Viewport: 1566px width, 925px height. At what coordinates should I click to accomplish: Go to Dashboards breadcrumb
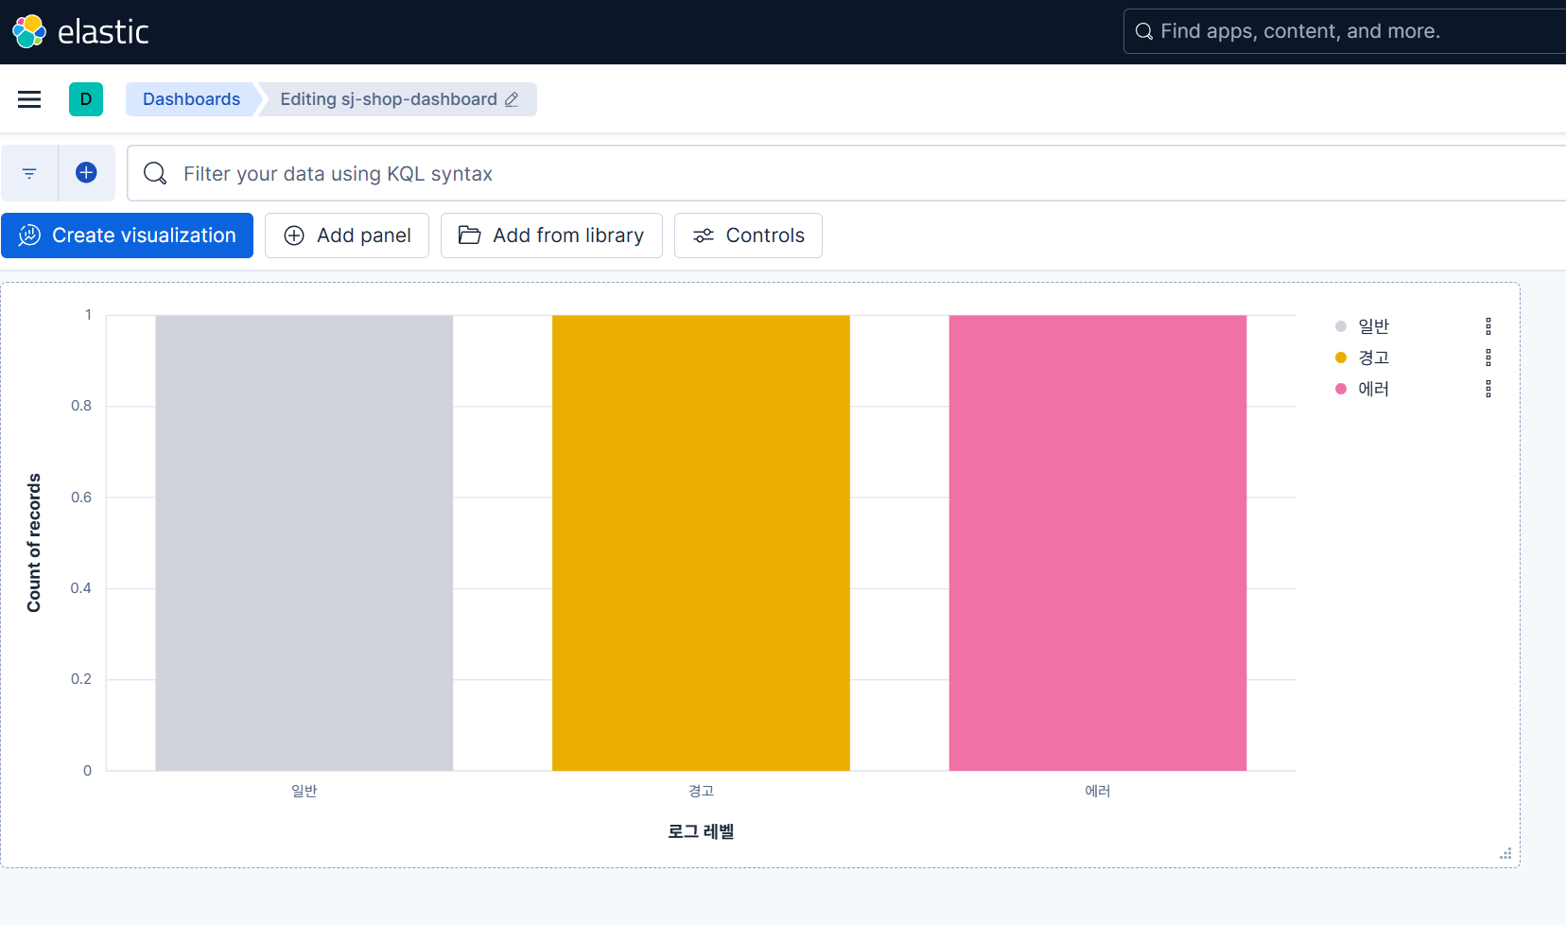(x=191, y=99)
